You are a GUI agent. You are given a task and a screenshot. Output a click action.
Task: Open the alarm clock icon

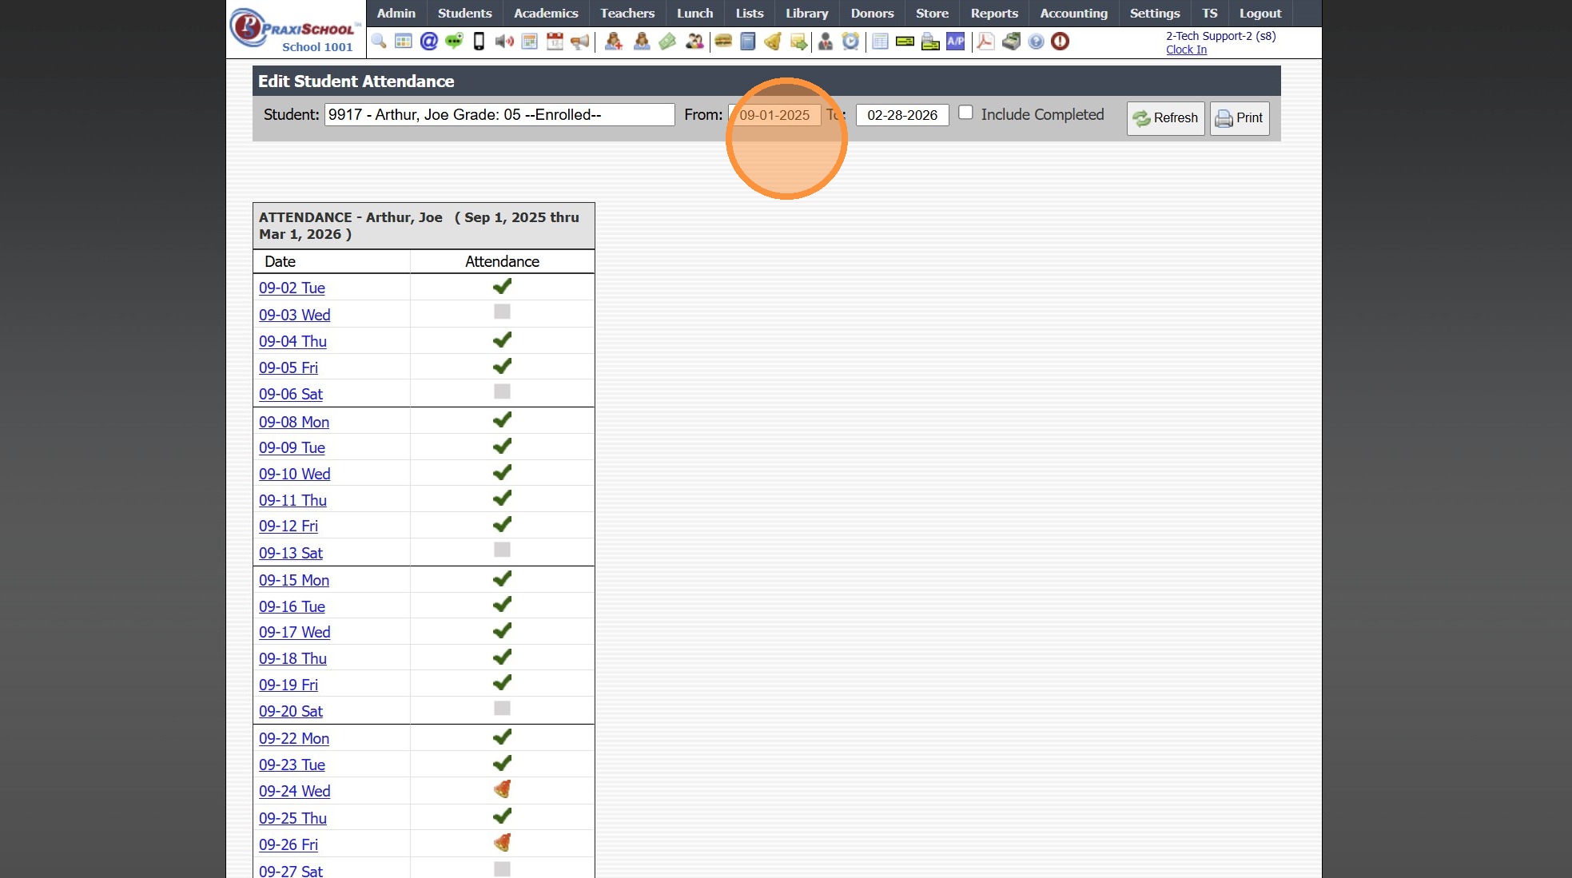[850, 42]
